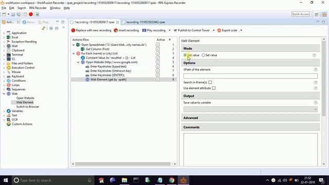Open Export code dropdown arrow
Image resolution: width=329 pixels, height=185 pixels.
coord(241,30)
